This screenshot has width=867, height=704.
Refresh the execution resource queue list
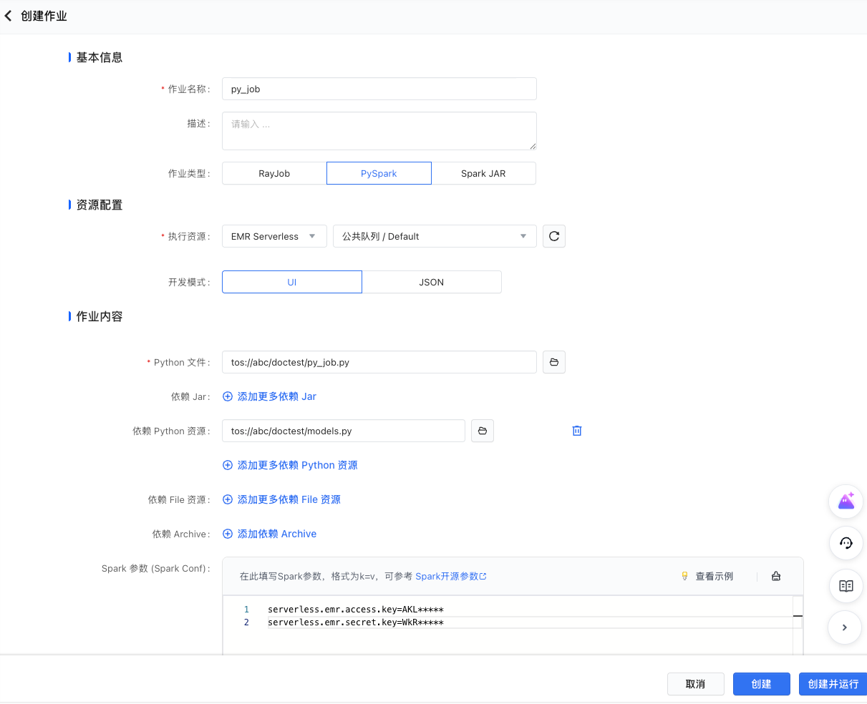(554, 236)
